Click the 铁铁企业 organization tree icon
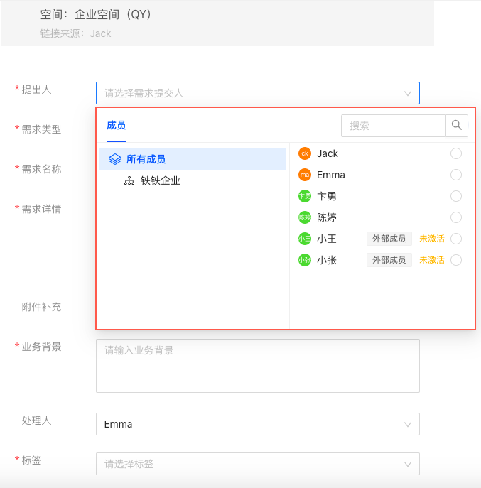The image size is (481, 488). click(129, 181)
